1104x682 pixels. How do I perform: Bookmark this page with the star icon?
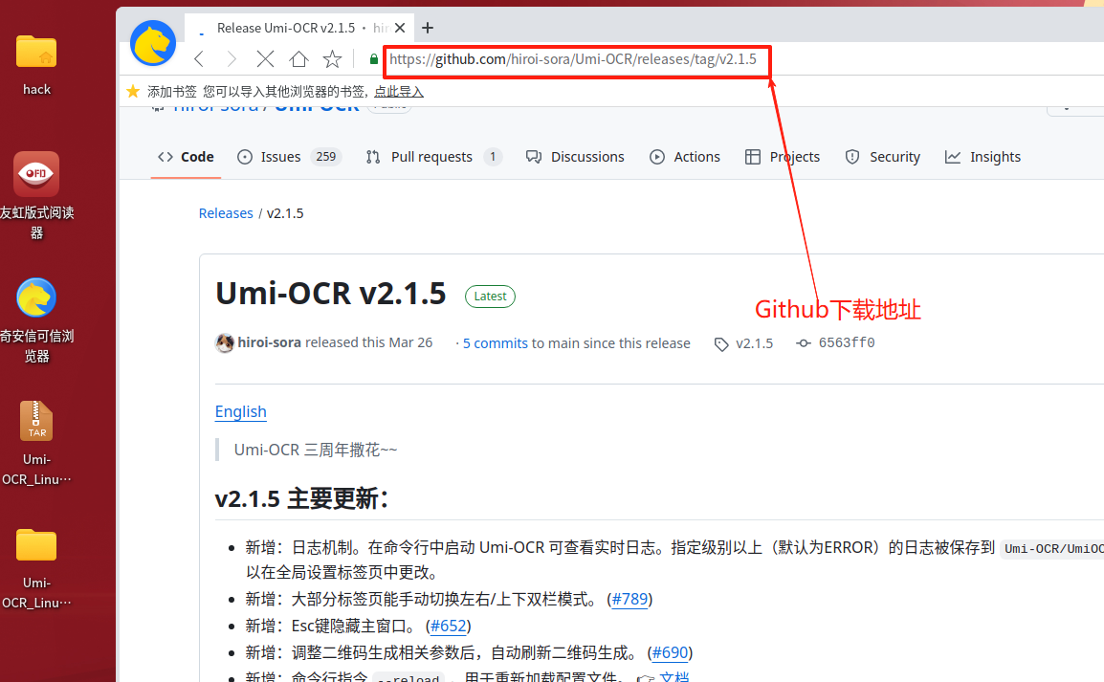click(x=332, y=59)
